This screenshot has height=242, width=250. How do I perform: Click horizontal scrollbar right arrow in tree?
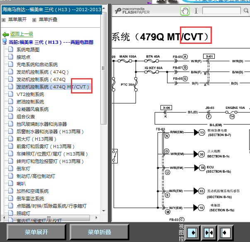[97, 218]
